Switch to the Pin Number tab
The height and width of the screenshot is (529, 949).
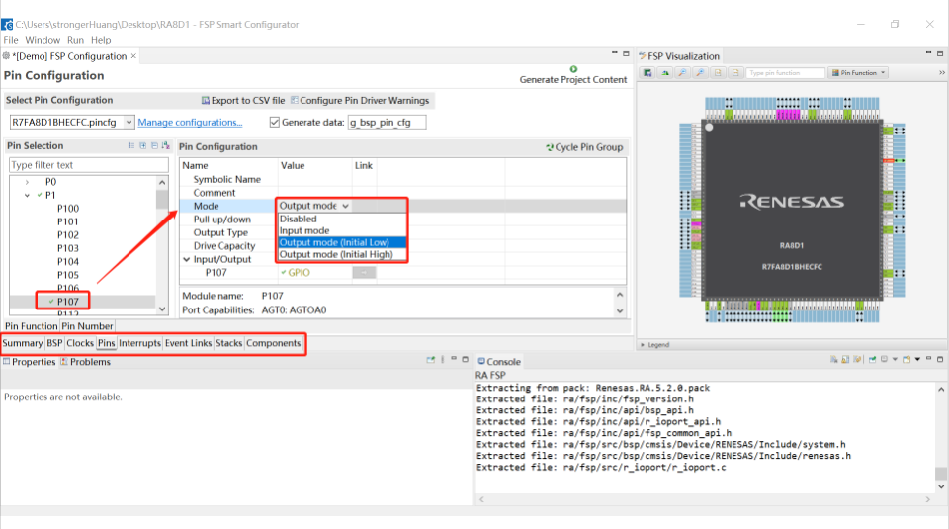tap(87, 326)
